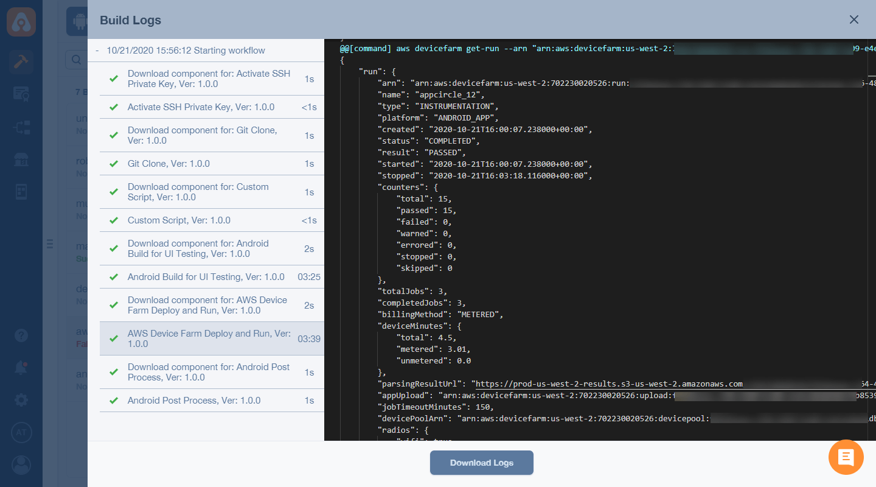Click the "name": "appcircle_12" log line
Screen dimensions: 876x487
[431, 95]
